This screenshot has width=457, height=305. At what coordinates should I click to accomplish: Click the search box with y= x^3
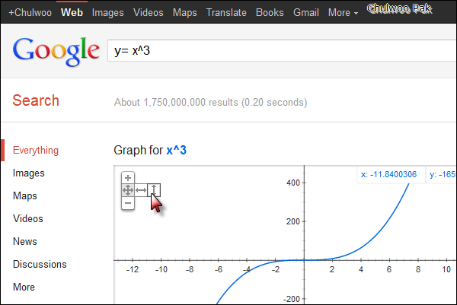[267, 50]
